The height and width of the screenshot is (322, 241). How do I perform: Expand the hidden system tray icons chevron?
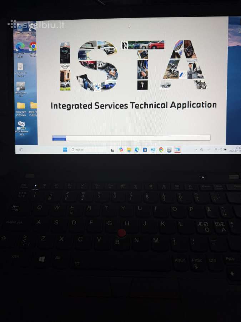[x=196, y=149]
